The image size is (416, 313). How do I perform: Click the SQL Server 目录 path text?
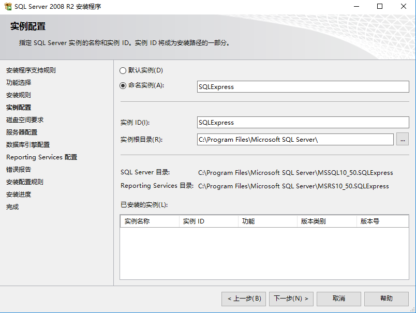click(295, 173)
